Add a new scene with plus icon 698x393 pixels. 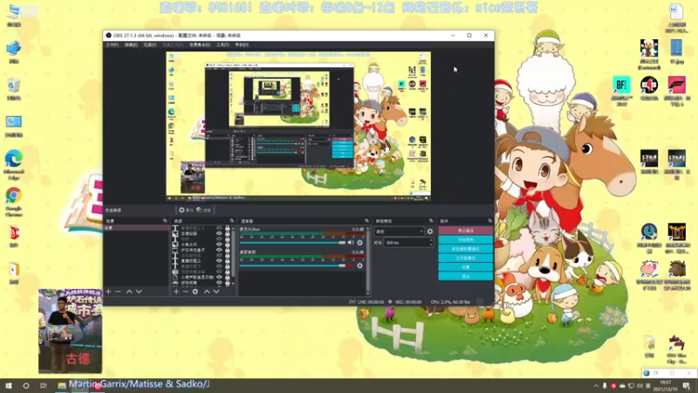tap(108, 292)
